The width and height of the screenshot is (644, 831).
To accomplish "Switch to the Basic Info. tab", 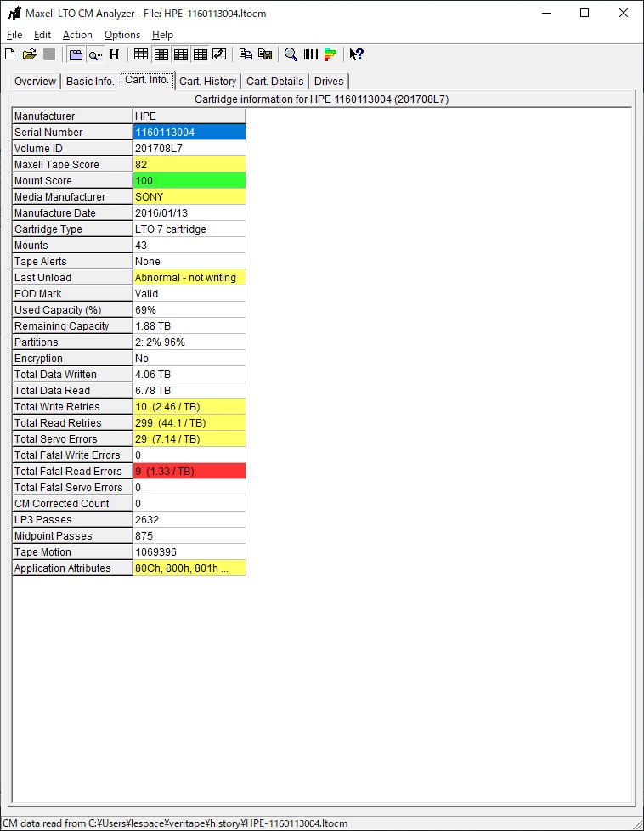I will [90, 81].
